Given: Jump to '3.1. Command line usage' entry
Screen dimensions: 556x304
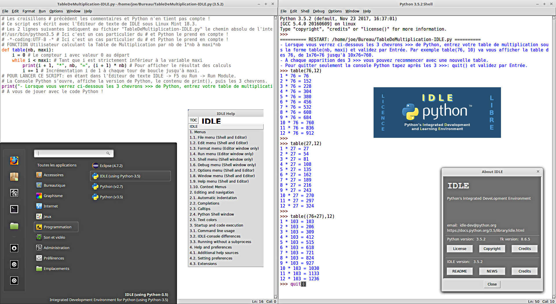Looking at the screenshot, I should click(x=212, y=231).
